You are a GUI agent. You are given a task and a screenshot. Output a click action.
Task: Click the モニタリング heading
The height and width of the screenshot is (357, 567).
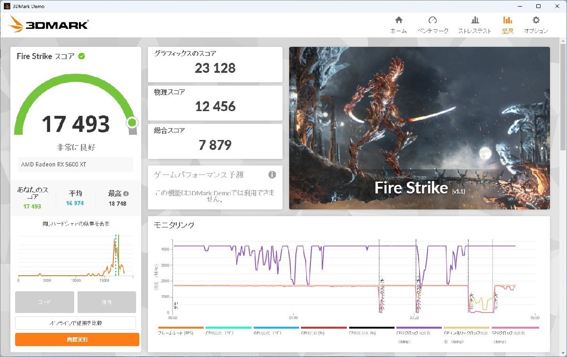click(174, 225)
